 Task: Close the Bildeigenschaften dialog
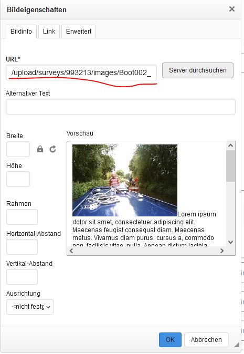tap(232, 9)
